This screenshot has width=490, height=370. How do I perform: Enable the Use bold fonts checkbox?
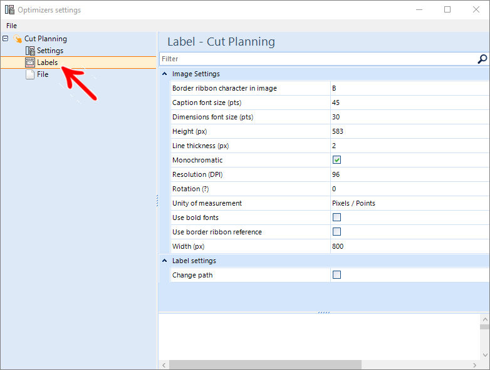[336, 217]
